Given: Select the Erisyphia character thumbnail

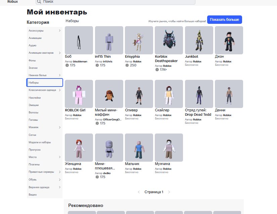Looking at the screenshot, I should coord(139,40).
